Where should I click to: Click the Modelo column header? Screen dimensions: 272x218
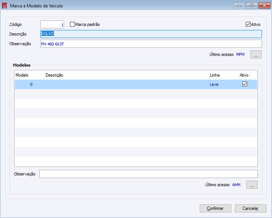(x=29, y=75)
